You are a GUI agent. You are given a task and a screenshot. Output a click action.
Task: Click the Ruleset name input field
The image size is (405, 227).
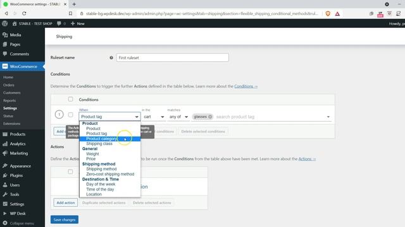[x=173, y=57]
